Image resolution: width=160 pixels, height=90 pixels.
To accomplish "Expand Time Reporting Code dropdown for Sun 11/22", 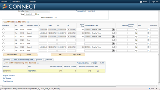I will click(113, 43).
